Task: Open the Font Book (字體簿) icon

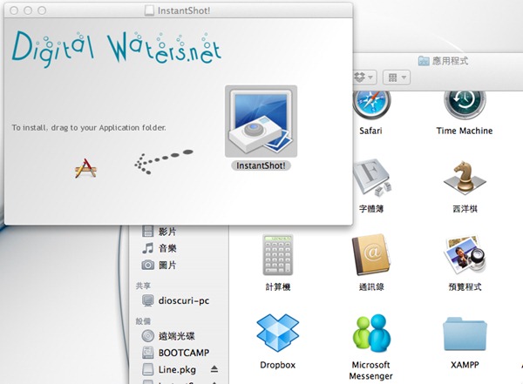Action: point(372,178)
